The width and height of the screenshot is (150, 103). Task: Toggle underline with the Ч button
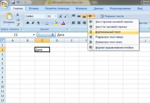38,23
